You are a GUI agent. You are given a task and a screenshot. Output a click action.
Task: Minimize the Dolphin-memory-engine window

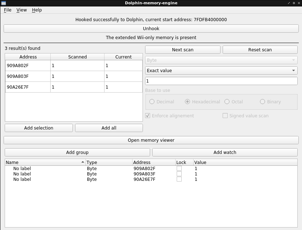pos(289,3)
